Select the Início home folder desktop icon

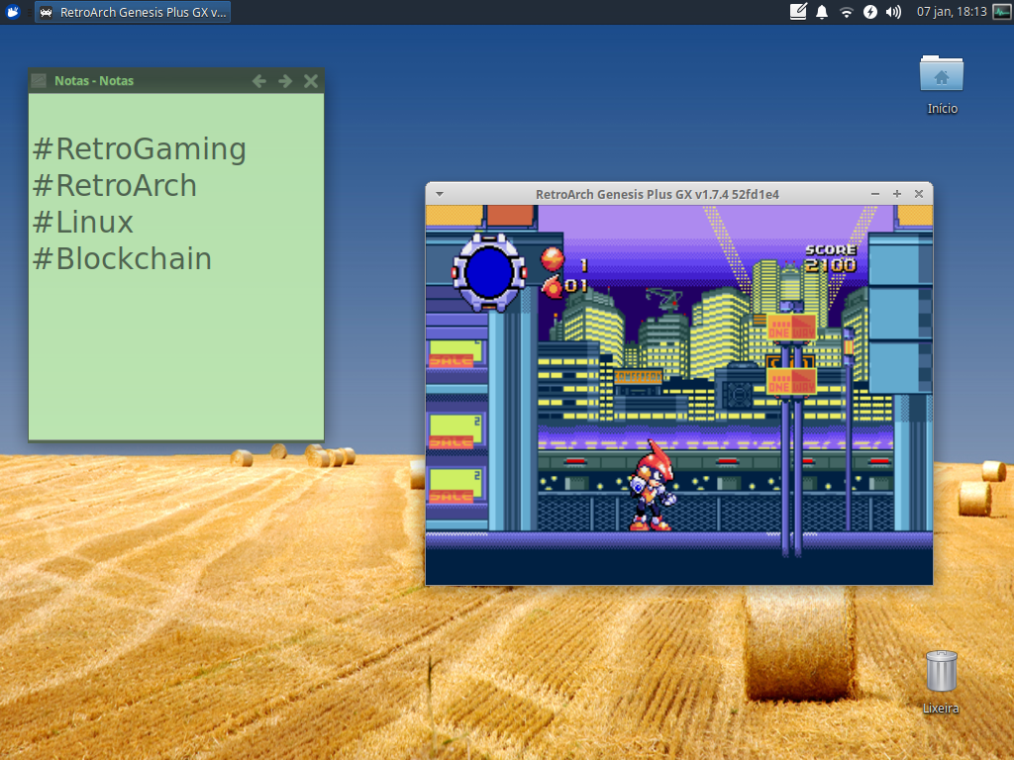[942, 84]
